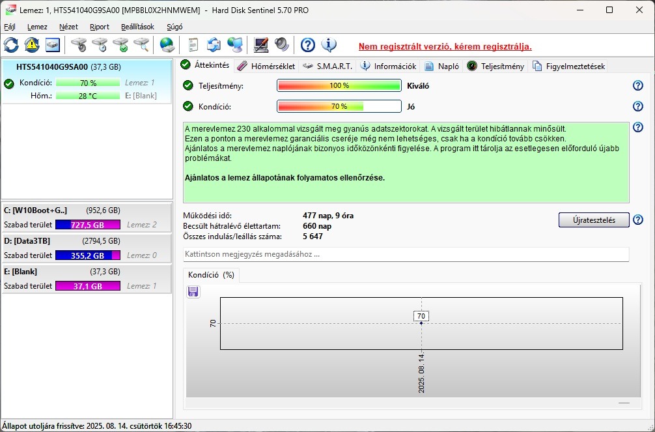The height and width of the screenshot is (432, 655).
Task: Click the save floppy icon above graph
Action: coord(193,291)
